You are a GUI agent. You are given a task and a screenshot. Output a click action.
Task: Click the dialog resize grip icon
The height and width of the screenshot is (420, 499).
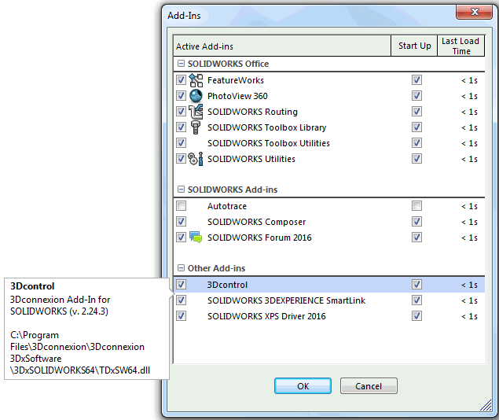tap(486, 405)
